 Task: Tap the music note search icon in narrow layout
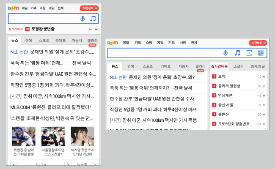[x=93, y=19]
